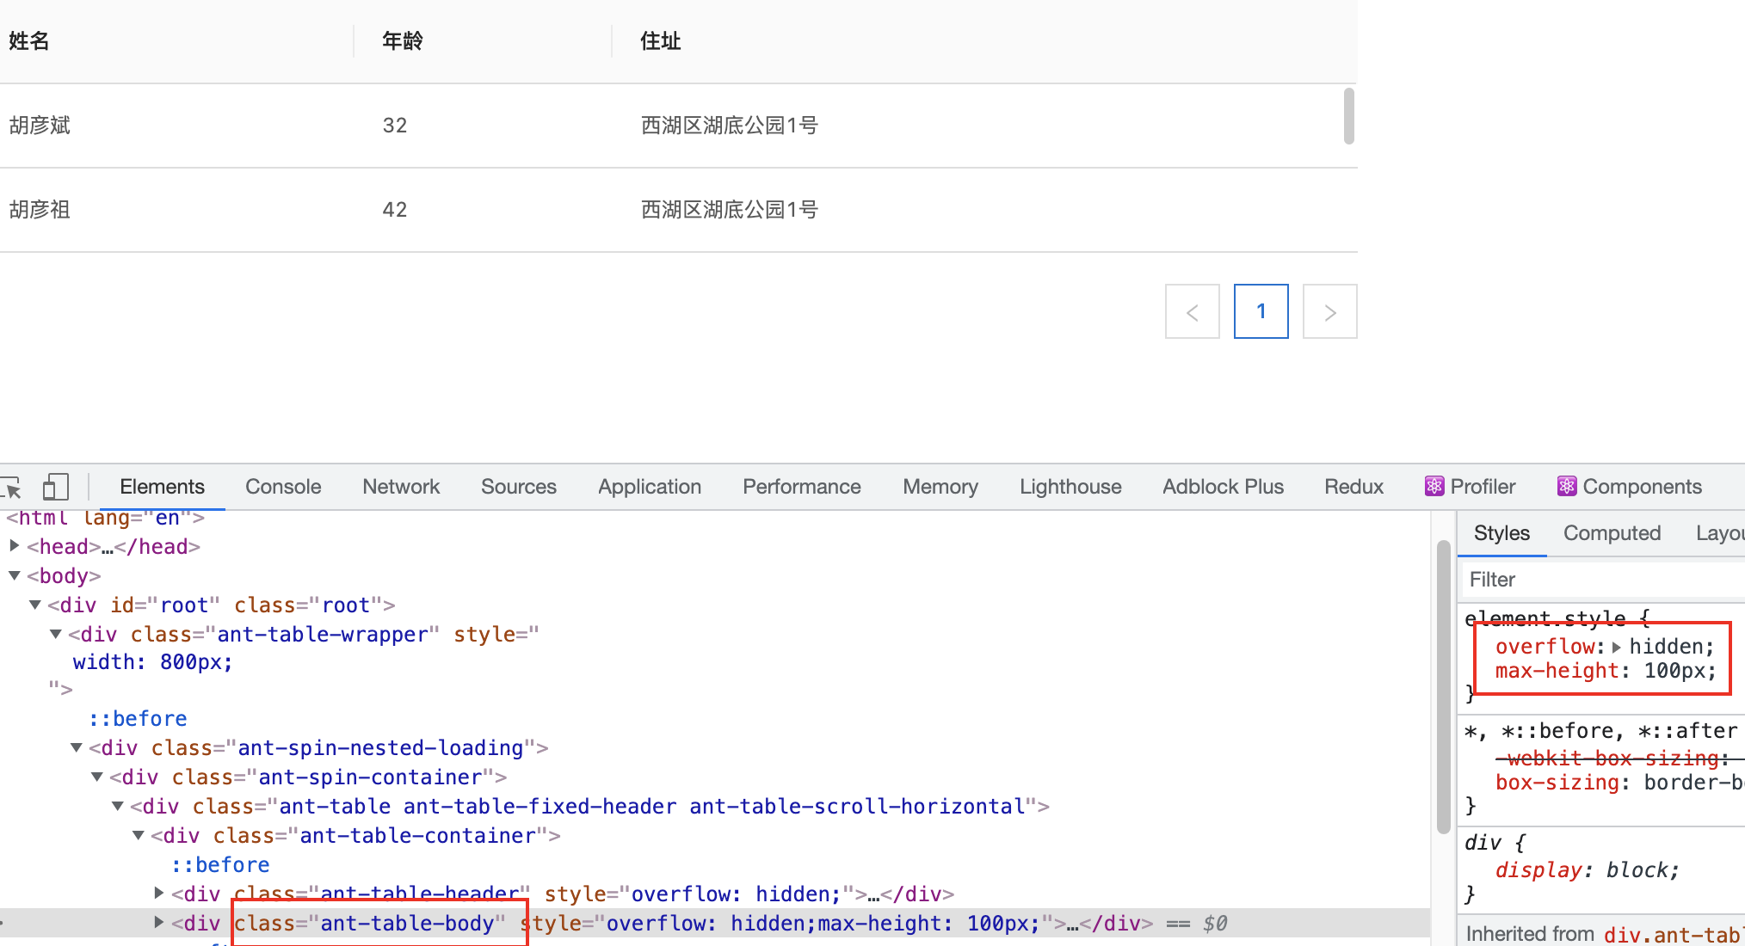Open the Console tab
Image resolution: width=1745 pixels, height=946 pixels.
coord(283,487)
